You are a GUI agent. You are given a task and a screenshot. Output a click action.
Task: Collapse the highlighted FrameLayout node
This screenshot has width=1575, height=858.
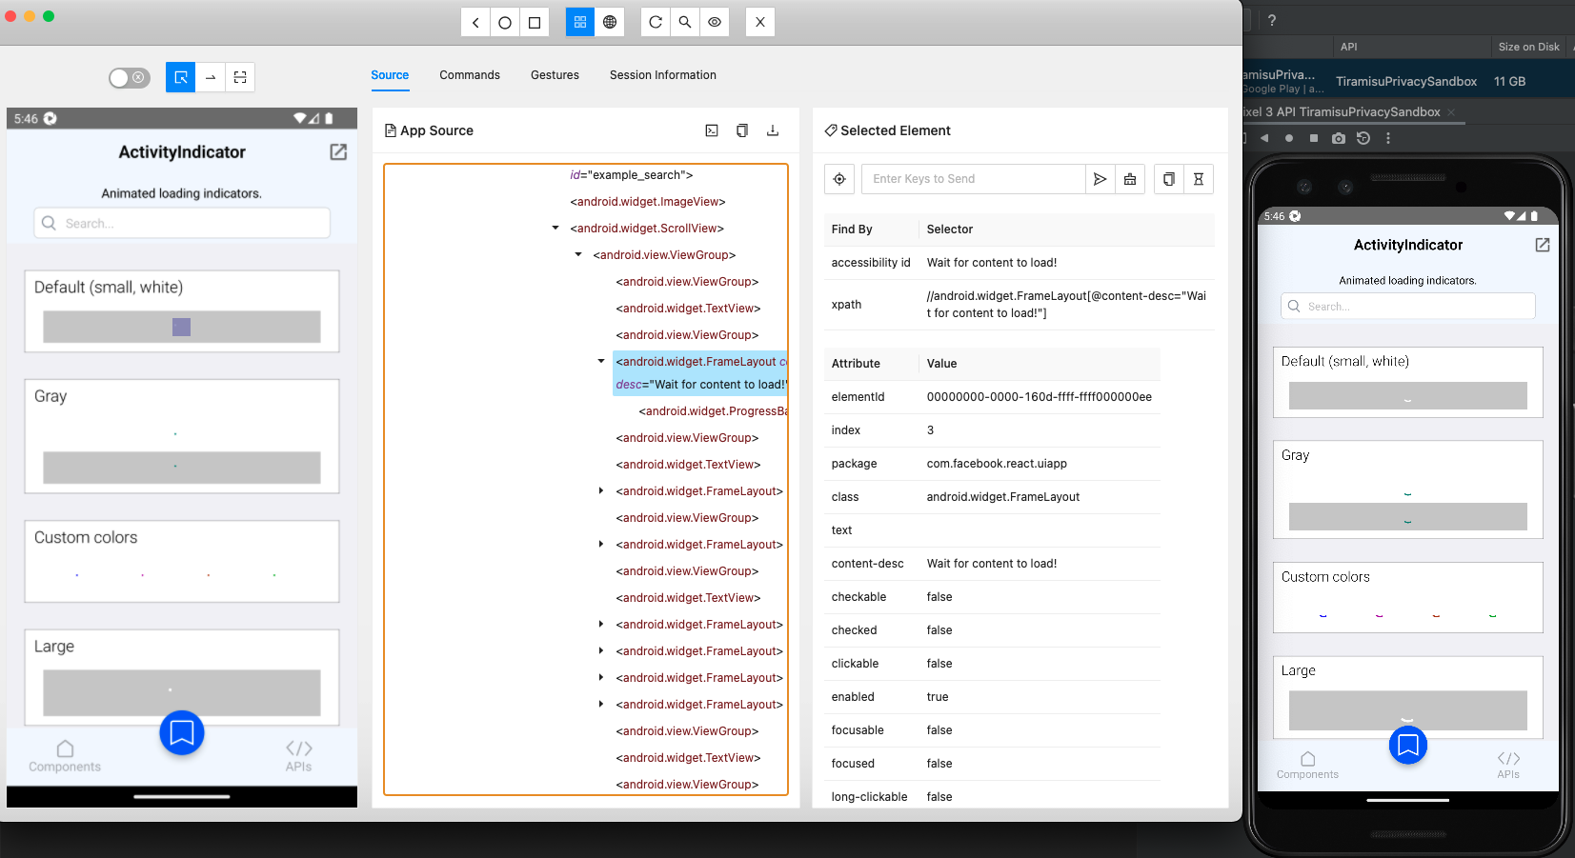click(x=601, y=361)
